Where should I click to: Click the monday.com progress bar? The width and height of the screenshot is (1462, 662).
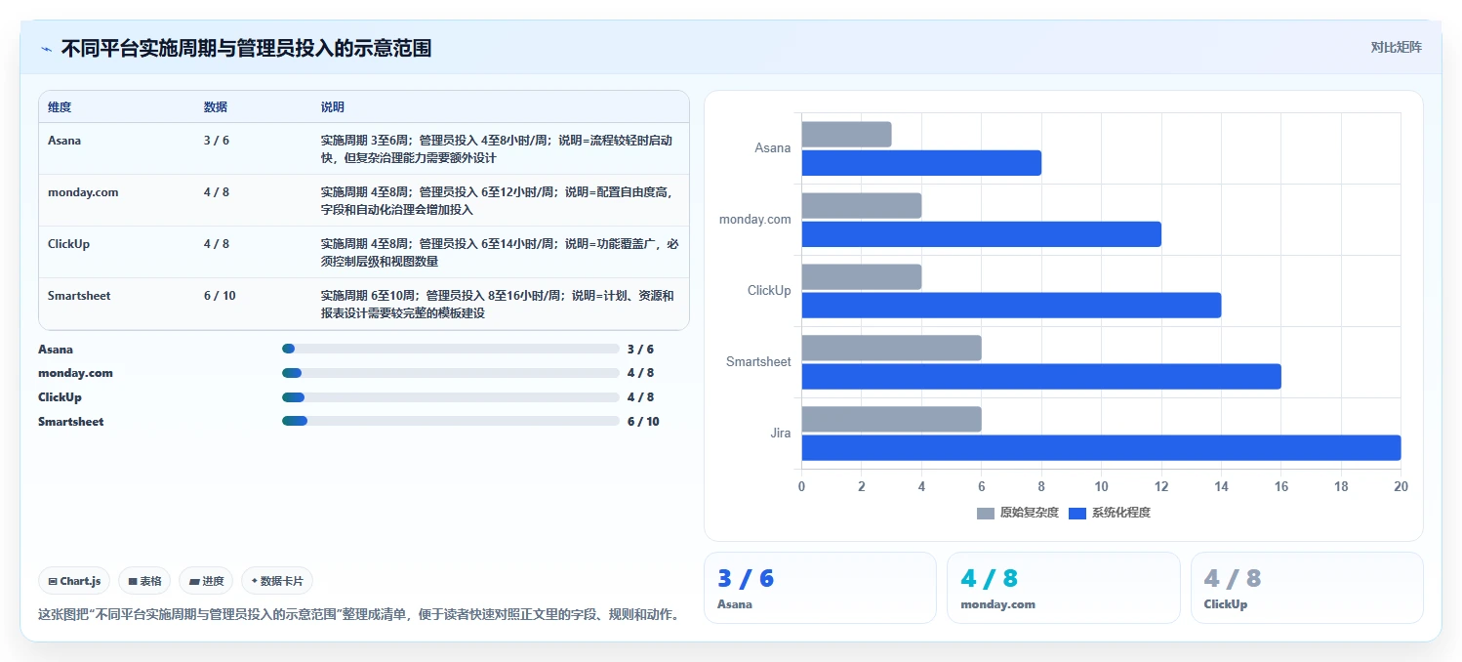tap(451, 373)
